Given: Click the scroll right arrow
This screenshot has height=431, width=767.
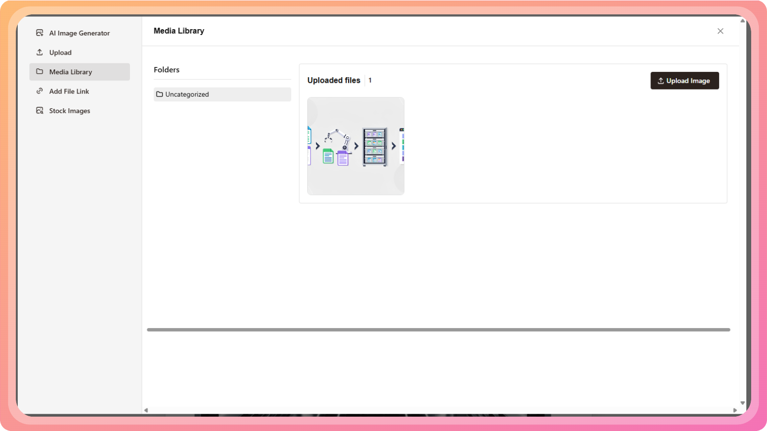Looking at the screenshot, I should pyautogui.click(x=735, y=410).
